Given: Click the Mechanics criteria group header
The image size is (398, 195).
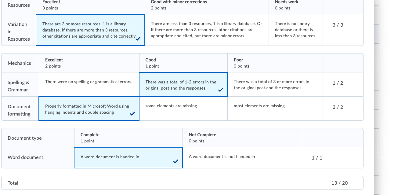Looking at the screenshot, I should (x=20, y=63).
